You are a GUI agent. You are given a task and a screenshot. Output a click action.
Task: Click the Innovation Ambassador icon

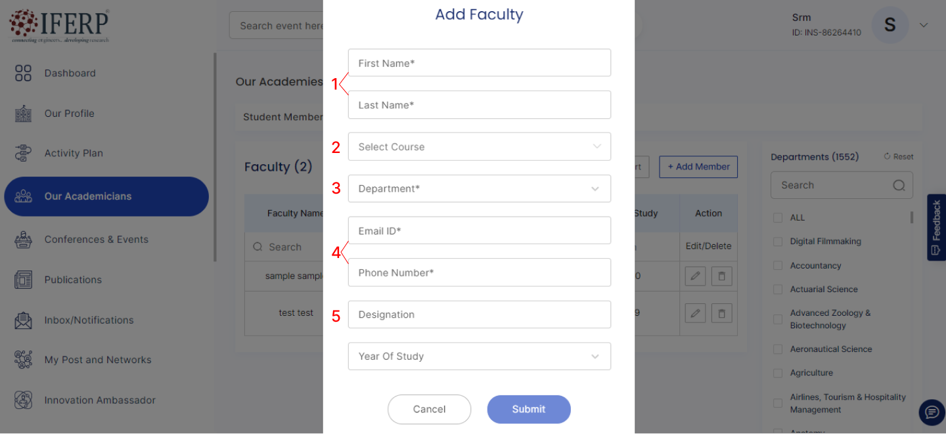point(23,400)
